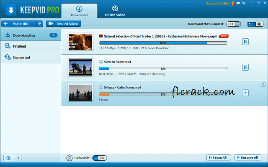The width and height of the screenshot is (268, 167).
Task: Click the menu icon beside the chat bubble
Action: point(244,3)
